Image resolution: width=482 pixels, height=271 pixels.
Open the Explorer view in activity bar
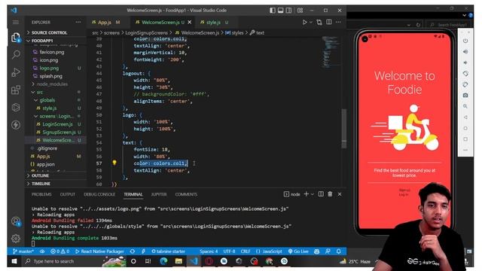(x=16, y=38)
